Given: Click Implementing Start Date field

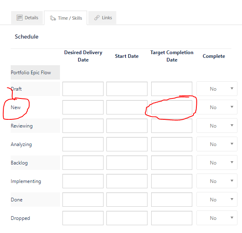Looking at the screenshot, I should (127, 181).
